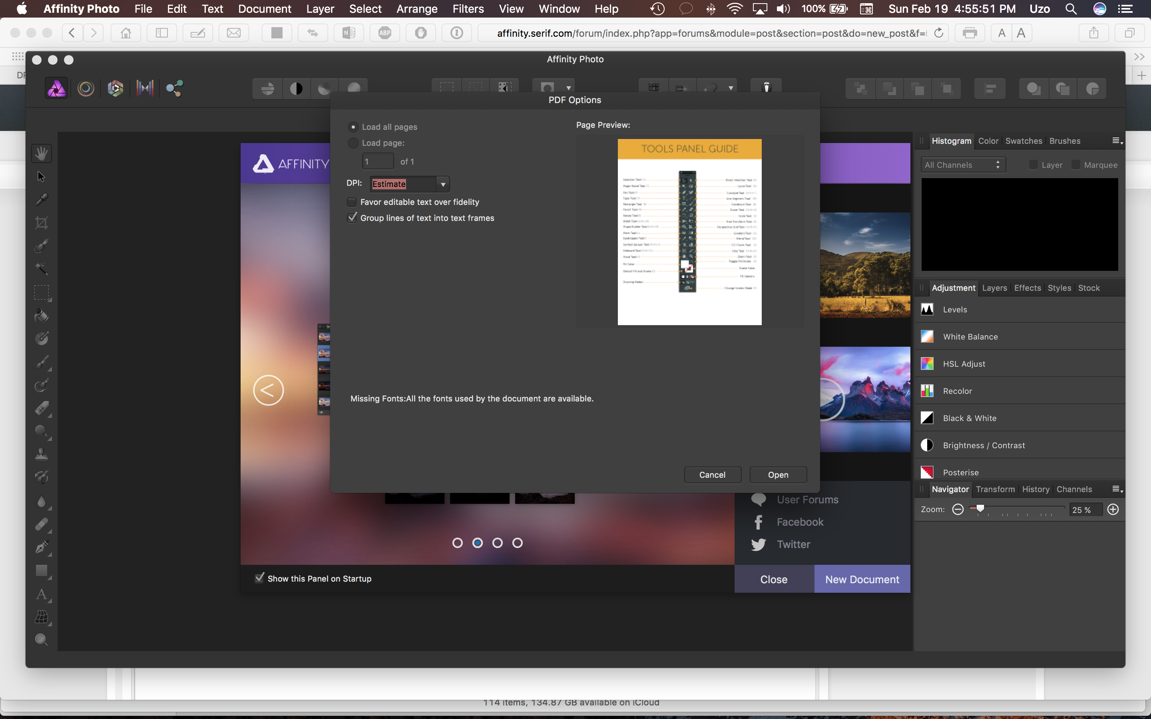Click Cancel to dismiss PDF Options

click(x=712, y=475)
